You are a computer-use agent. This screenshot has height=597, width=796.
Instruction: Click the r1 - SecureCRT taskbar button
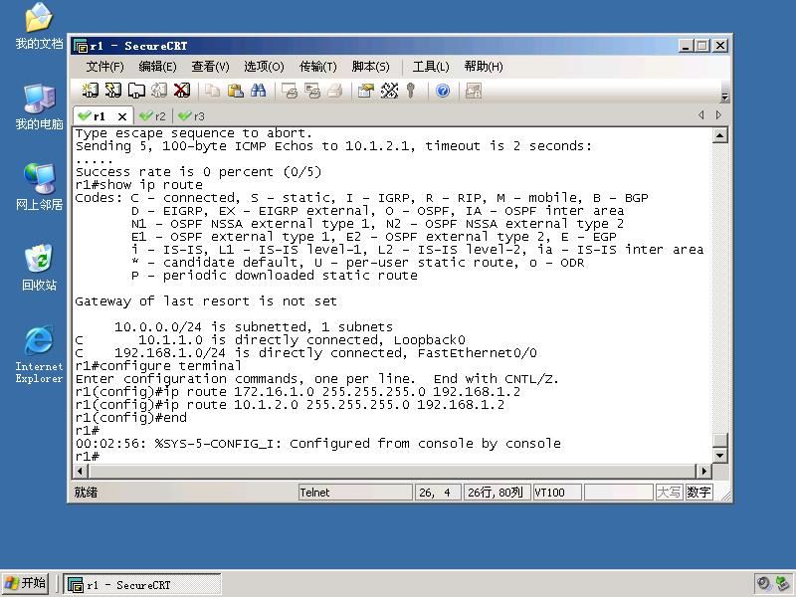(x=142, y=585)
